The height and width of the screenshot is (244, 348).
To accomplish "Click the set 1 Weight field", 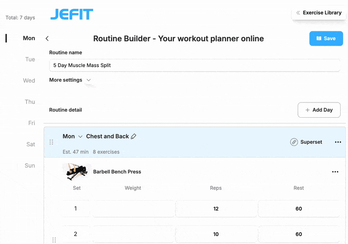I will 133,209.
